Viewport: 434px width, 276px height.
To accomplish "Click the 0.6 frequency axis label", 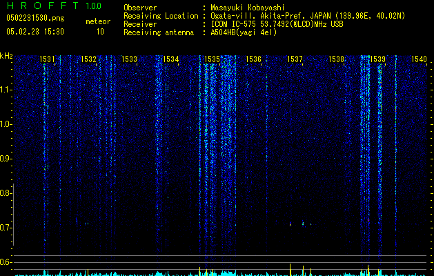I will tap(6, 262).
